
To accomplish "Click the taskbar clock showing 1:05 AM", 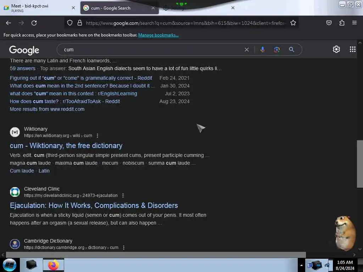I will pyautogui.click(x=345, y=265).
